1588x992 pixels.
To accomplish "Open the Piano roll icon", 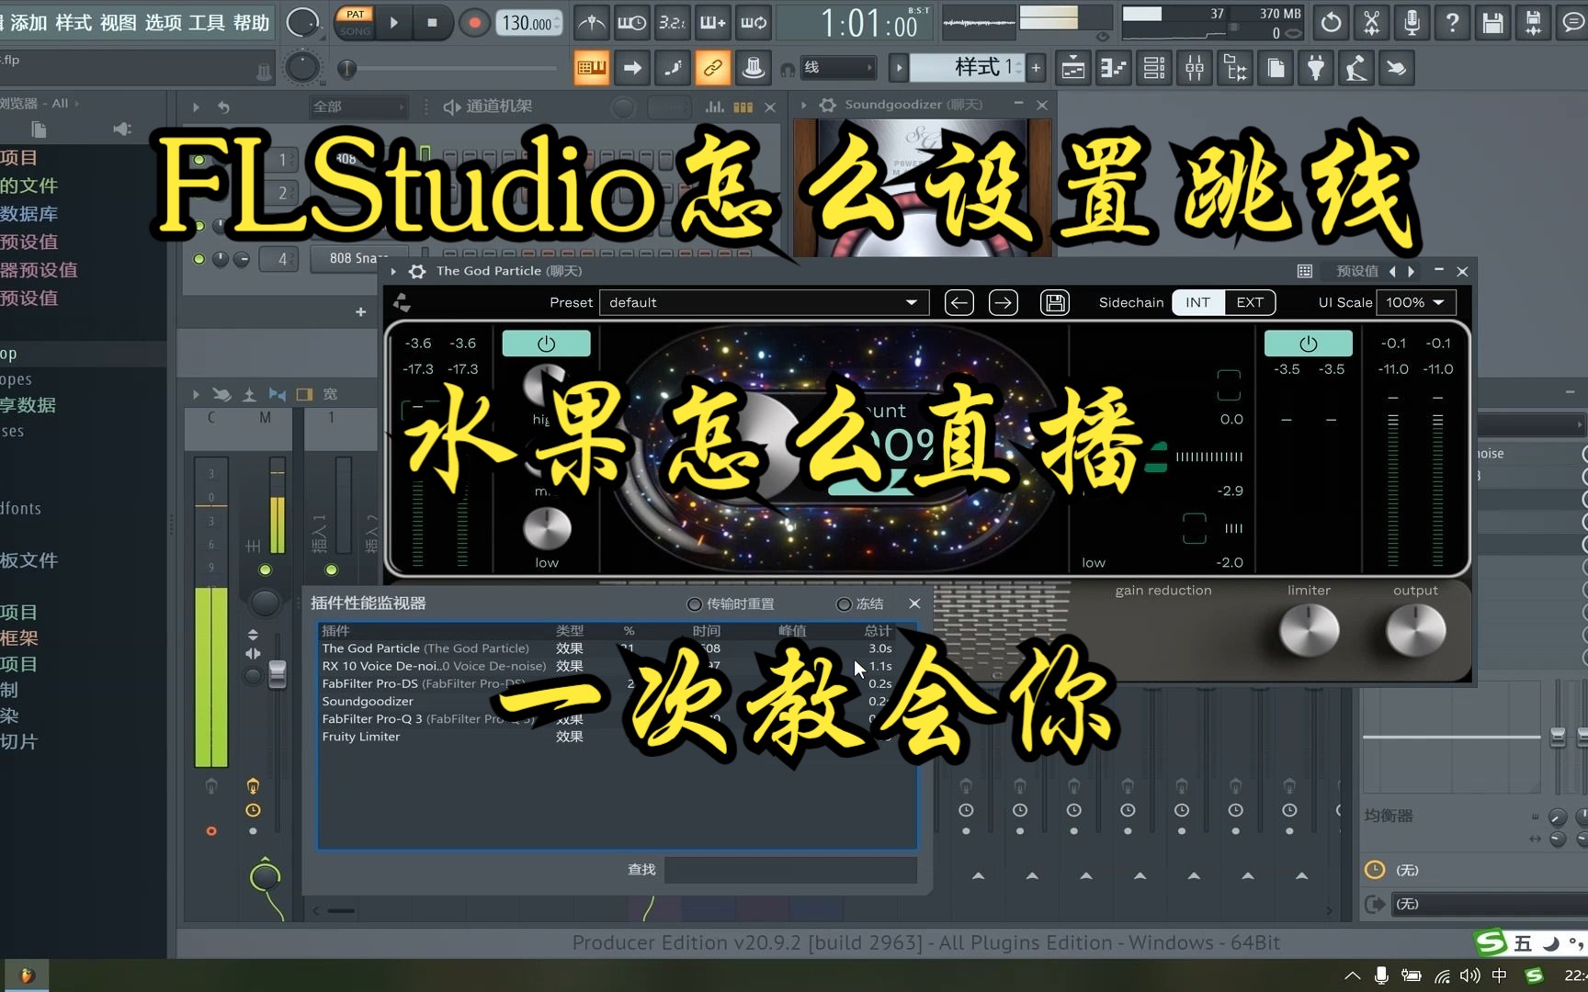I will point(1114,68).
